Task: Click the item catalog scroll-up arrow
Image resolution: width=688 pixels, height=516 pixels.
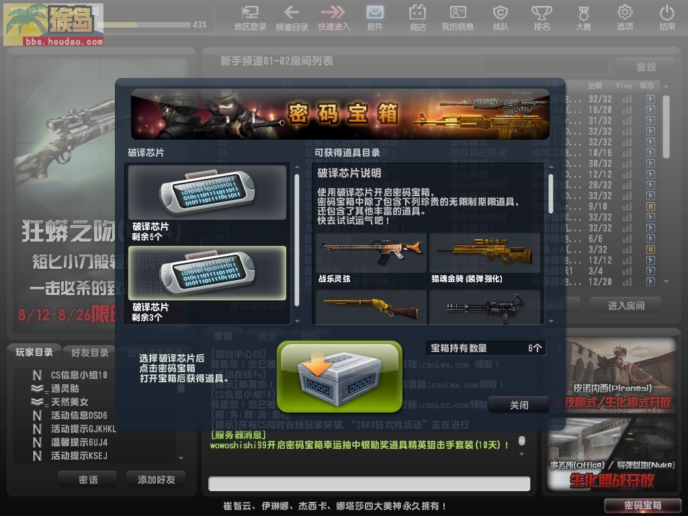Action: pos(551,167)
